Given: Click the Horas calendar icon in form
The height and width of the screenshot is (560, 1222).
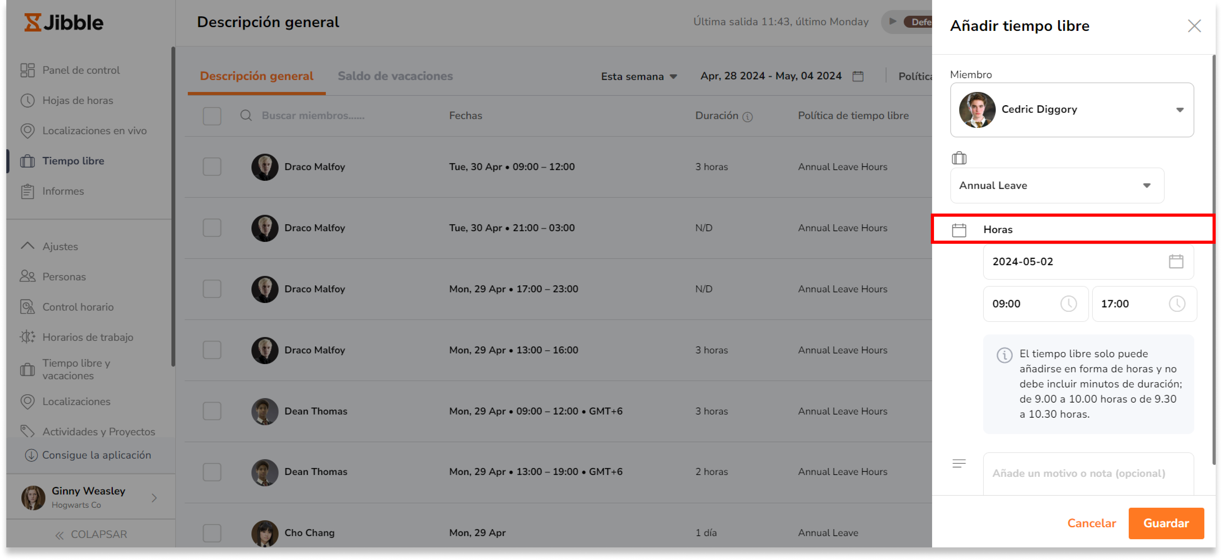Looking at the screenshot, I should tap(960, 229).
